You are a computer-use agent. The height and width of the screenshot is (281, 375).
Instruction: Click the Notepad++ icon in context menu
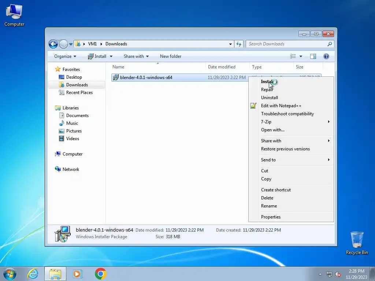pos(253,106)
